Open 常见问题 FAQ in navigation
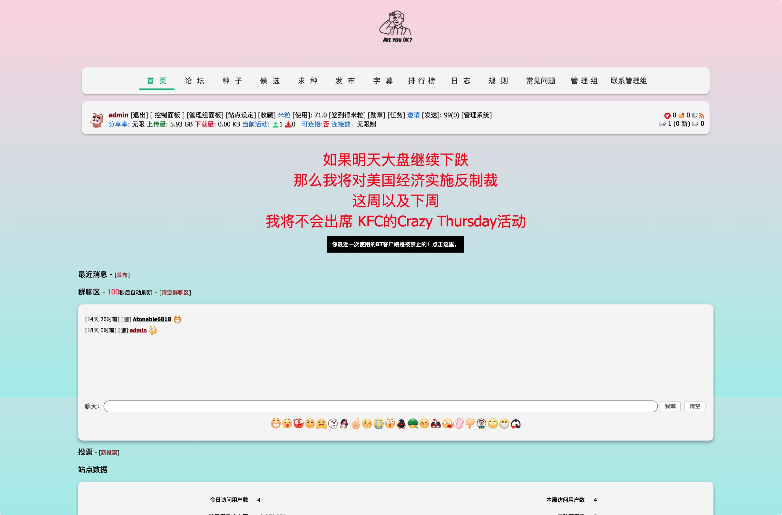The width and height of the screenshot is (782, 515). [x=541, y=81]
